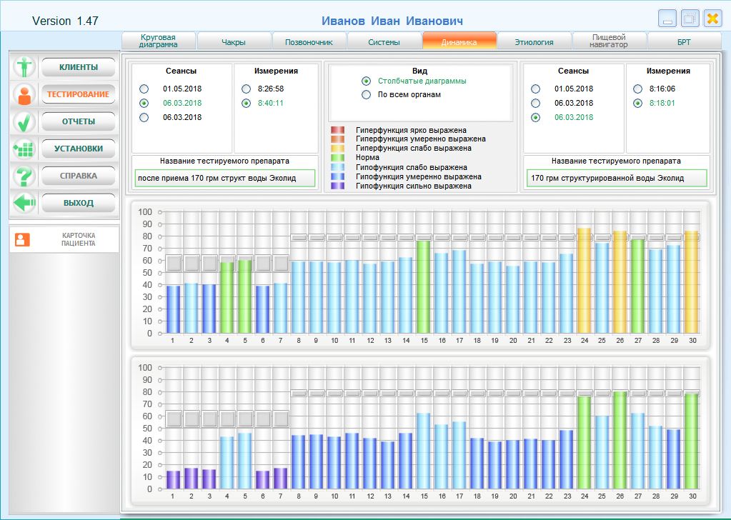731x520 pixels.
Task: Click the ОТЧЕТЫ button
Action: point(78,121)
